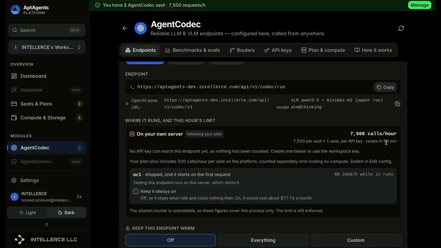Set keep-warm option to Off

pyautogui.click(x=171, y=240)
